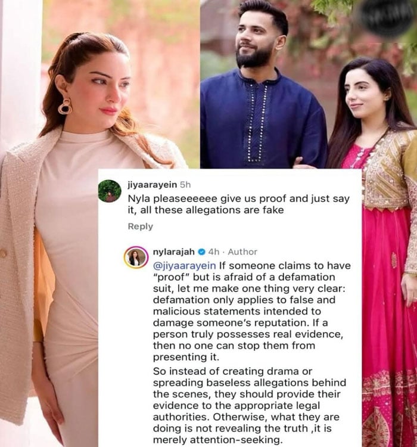This screenshot has height=447, width=417.
Task: Click the blurred watermark logo in top corner
Action: click(x=386, y=17)
